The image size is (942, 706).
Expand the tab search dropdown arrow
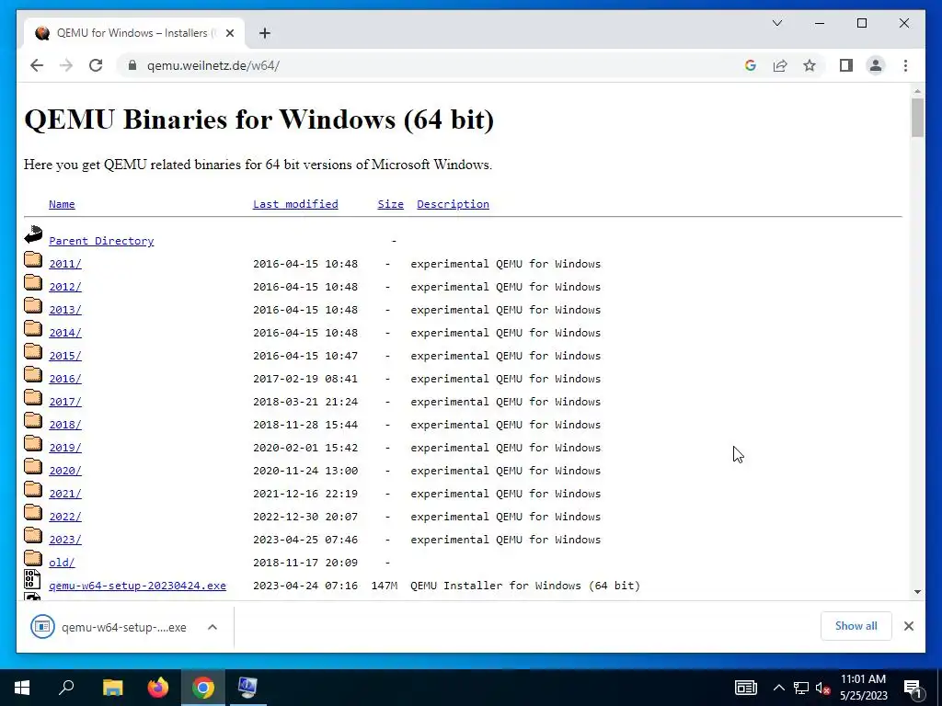[776, 23]
